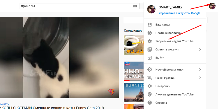Click the question mark icon beside Справка
The image size is (218, 109).
[150, 103]
